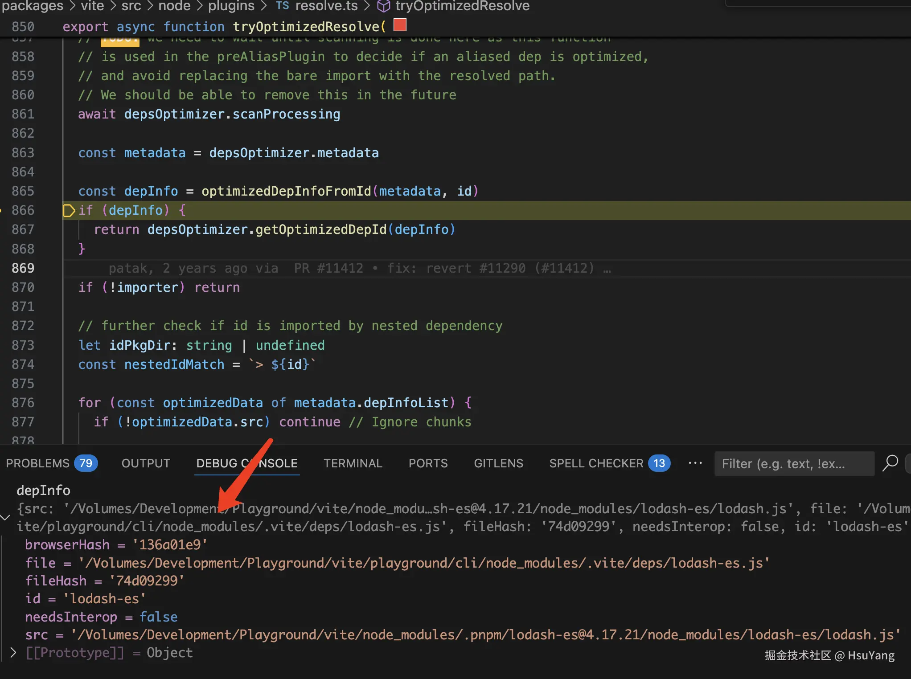Expand the [[Prototype]] Object entry
Image resolution: width=911 pixels, height=679 pixels.
(13, 653)
